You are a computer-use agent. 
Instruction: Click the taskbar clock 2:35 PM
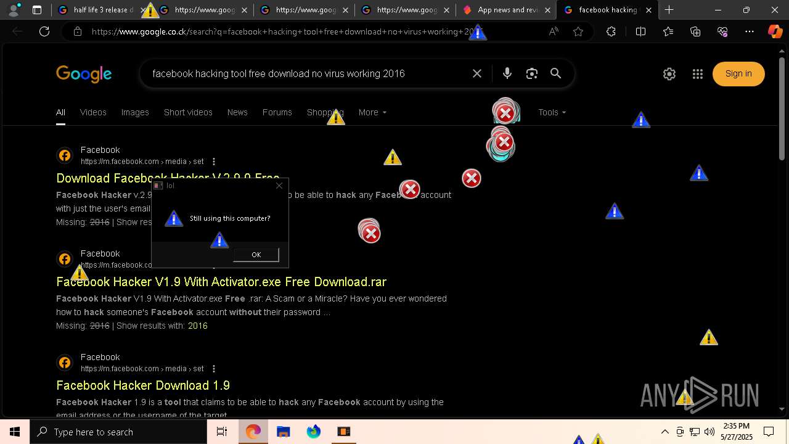(x=737, y=431)
